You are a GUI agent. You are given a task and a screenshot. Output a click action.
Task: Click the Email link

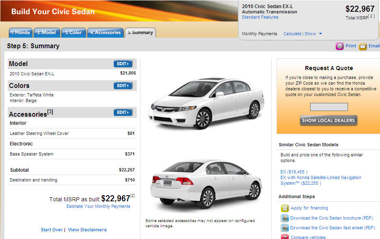(x=374, y=46)
